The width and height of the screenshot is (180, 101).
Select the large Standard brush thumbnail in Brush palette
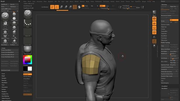pos(5,17)
